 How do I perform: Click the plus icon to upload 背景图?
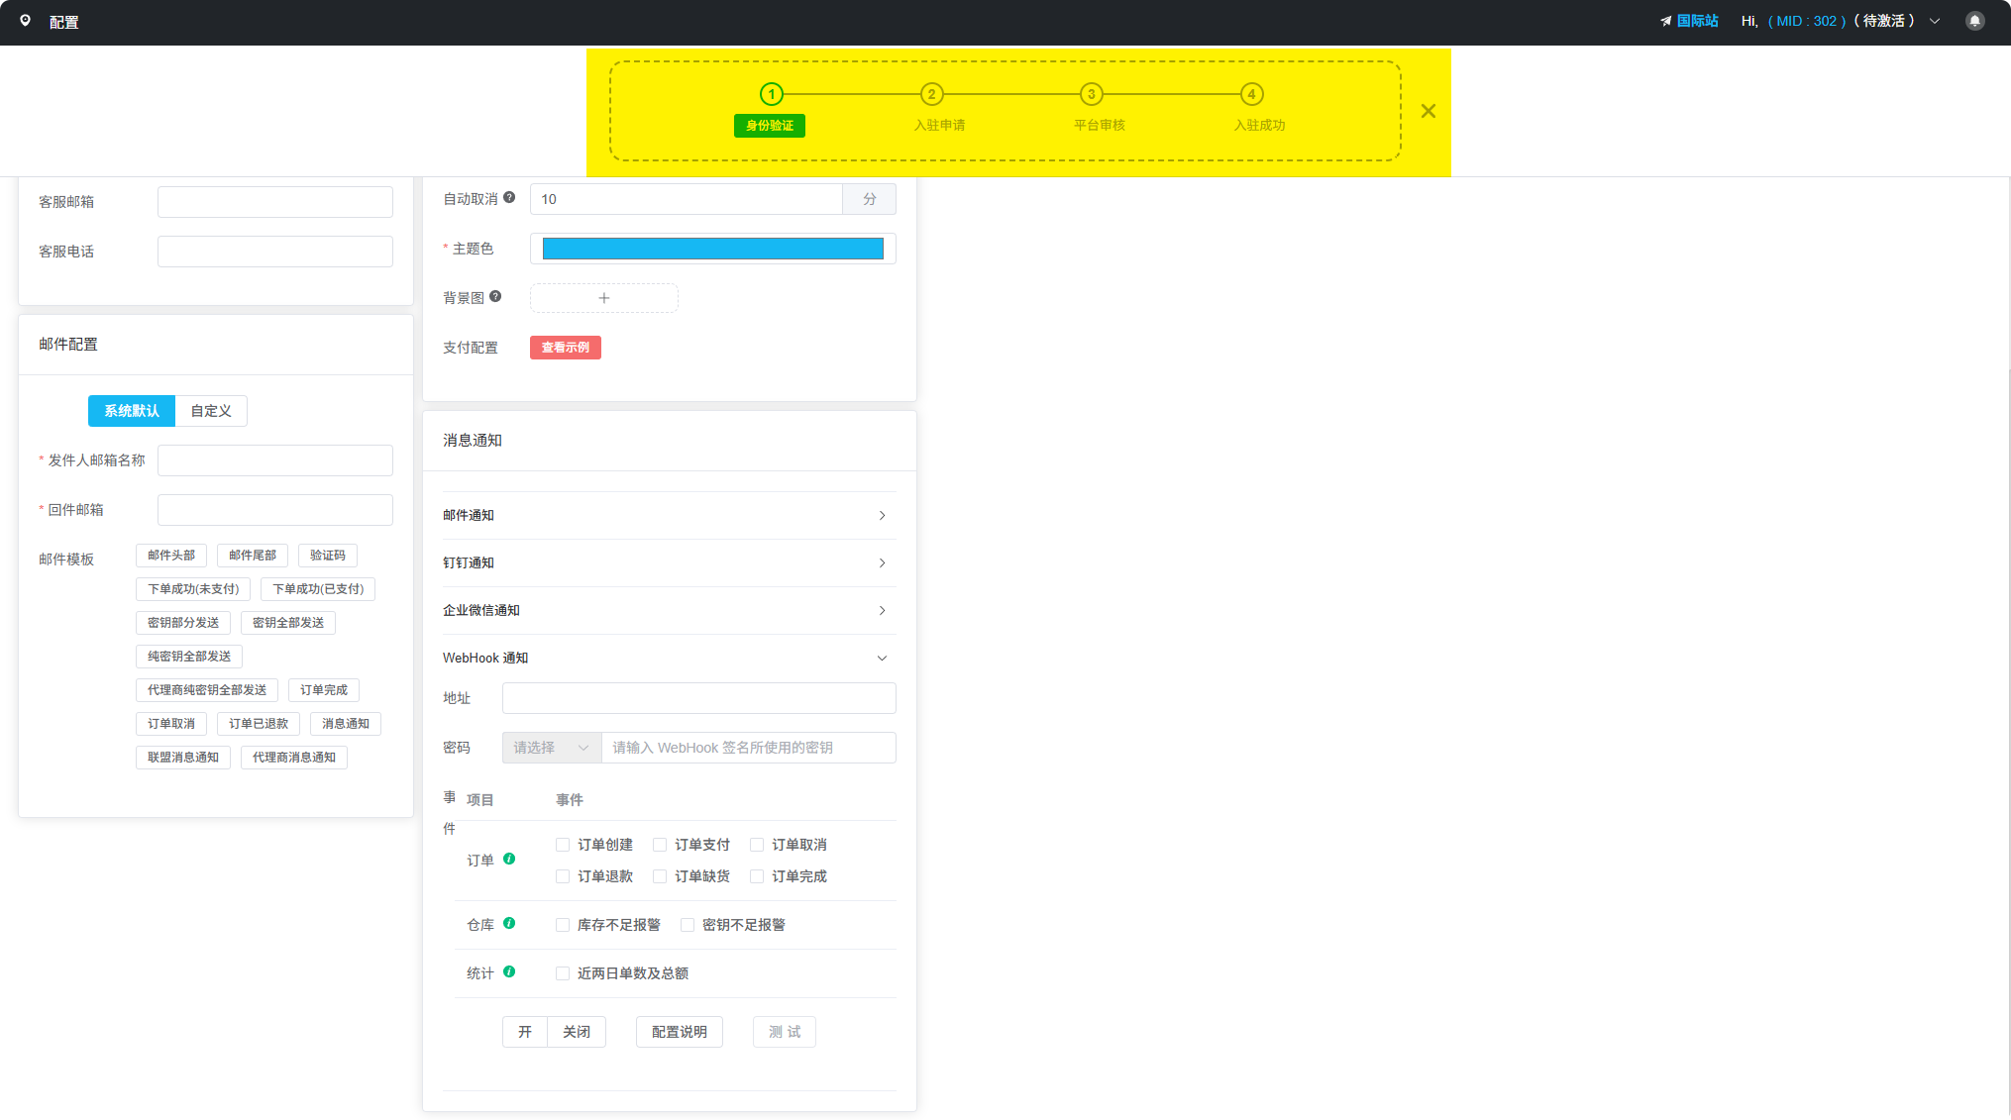[x=603, y=298]
